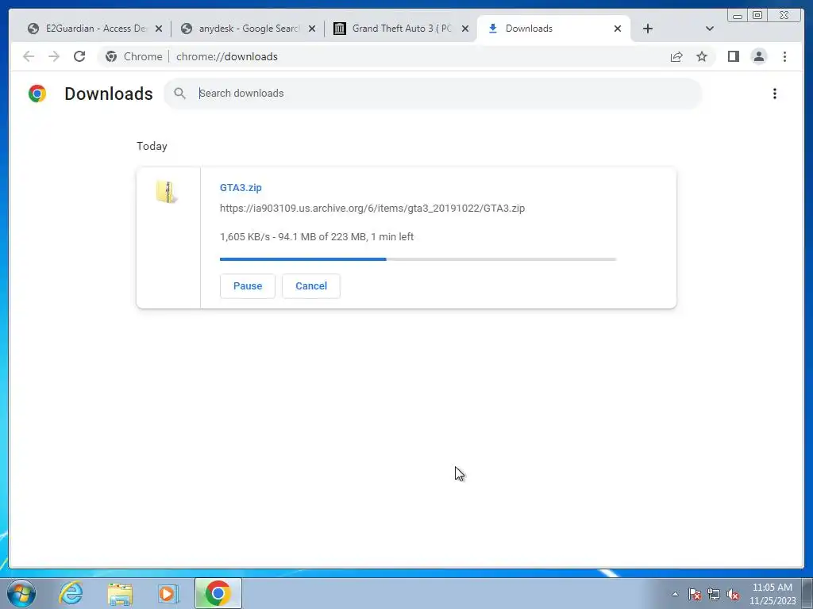Click the GTA3.zip file icon
Image resolution: width=813 pixels, height=609 pixels.
(x=167, y=192)
